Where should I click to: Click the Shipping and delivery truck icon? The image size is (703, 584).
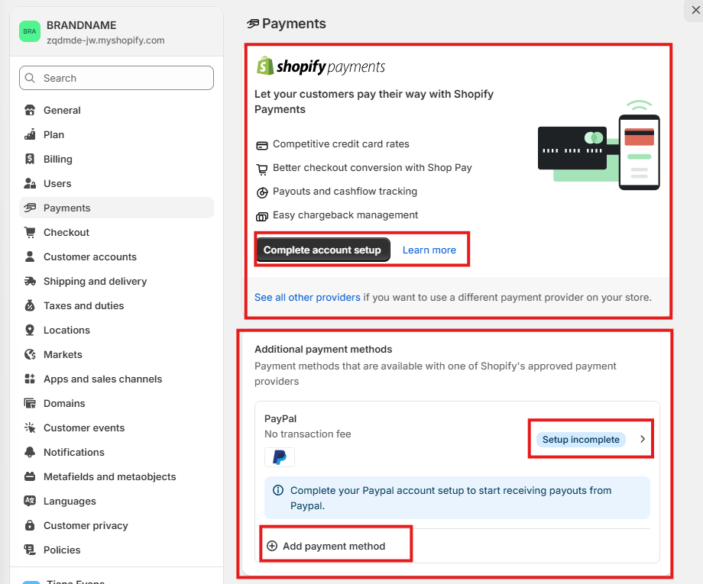click(30, 281)
